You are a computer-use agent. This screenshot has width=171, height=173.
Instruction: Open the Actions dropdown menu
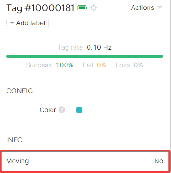pos(147,7)
